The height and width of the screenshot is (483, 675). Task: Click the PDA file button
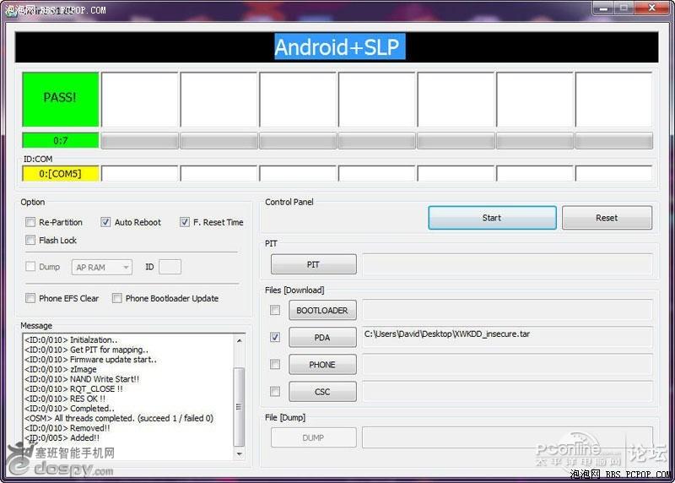pyautogui.click(x=322, y=338)
